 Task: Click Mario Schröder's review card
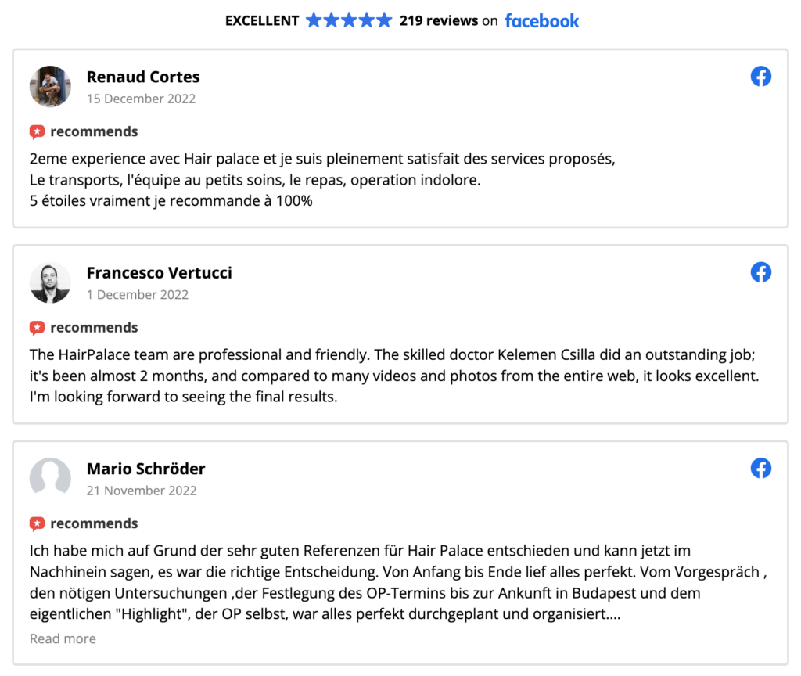click(x=400, y=548)
